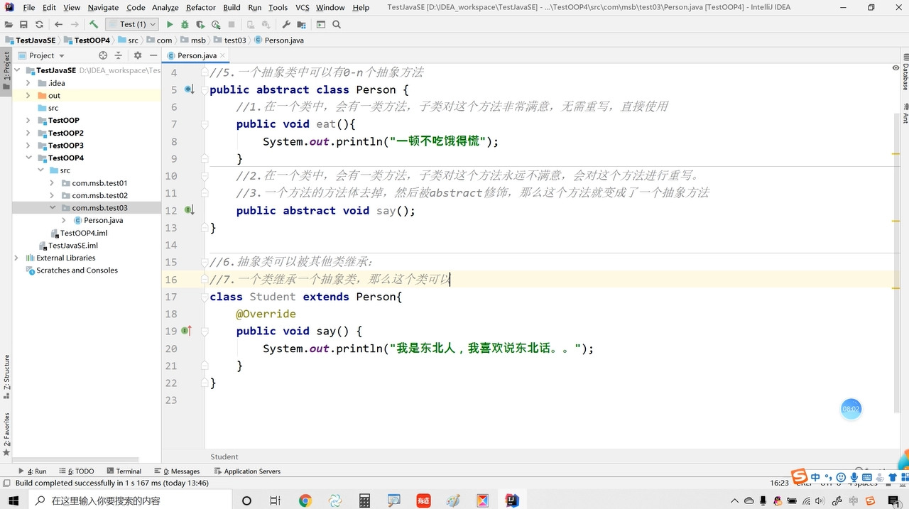
Task: Click the implemented-class gutter icon at line 5
Action: [189, 89]
